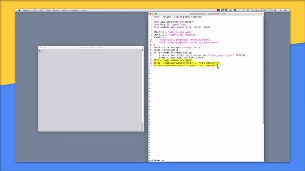Click the 'SCOPES = (' line
Screen dimensions: 305x171
click(160, 37)
